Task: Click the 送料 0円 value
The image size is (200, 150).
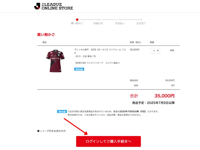Action: pyautogui.click(x=173, y=85)
